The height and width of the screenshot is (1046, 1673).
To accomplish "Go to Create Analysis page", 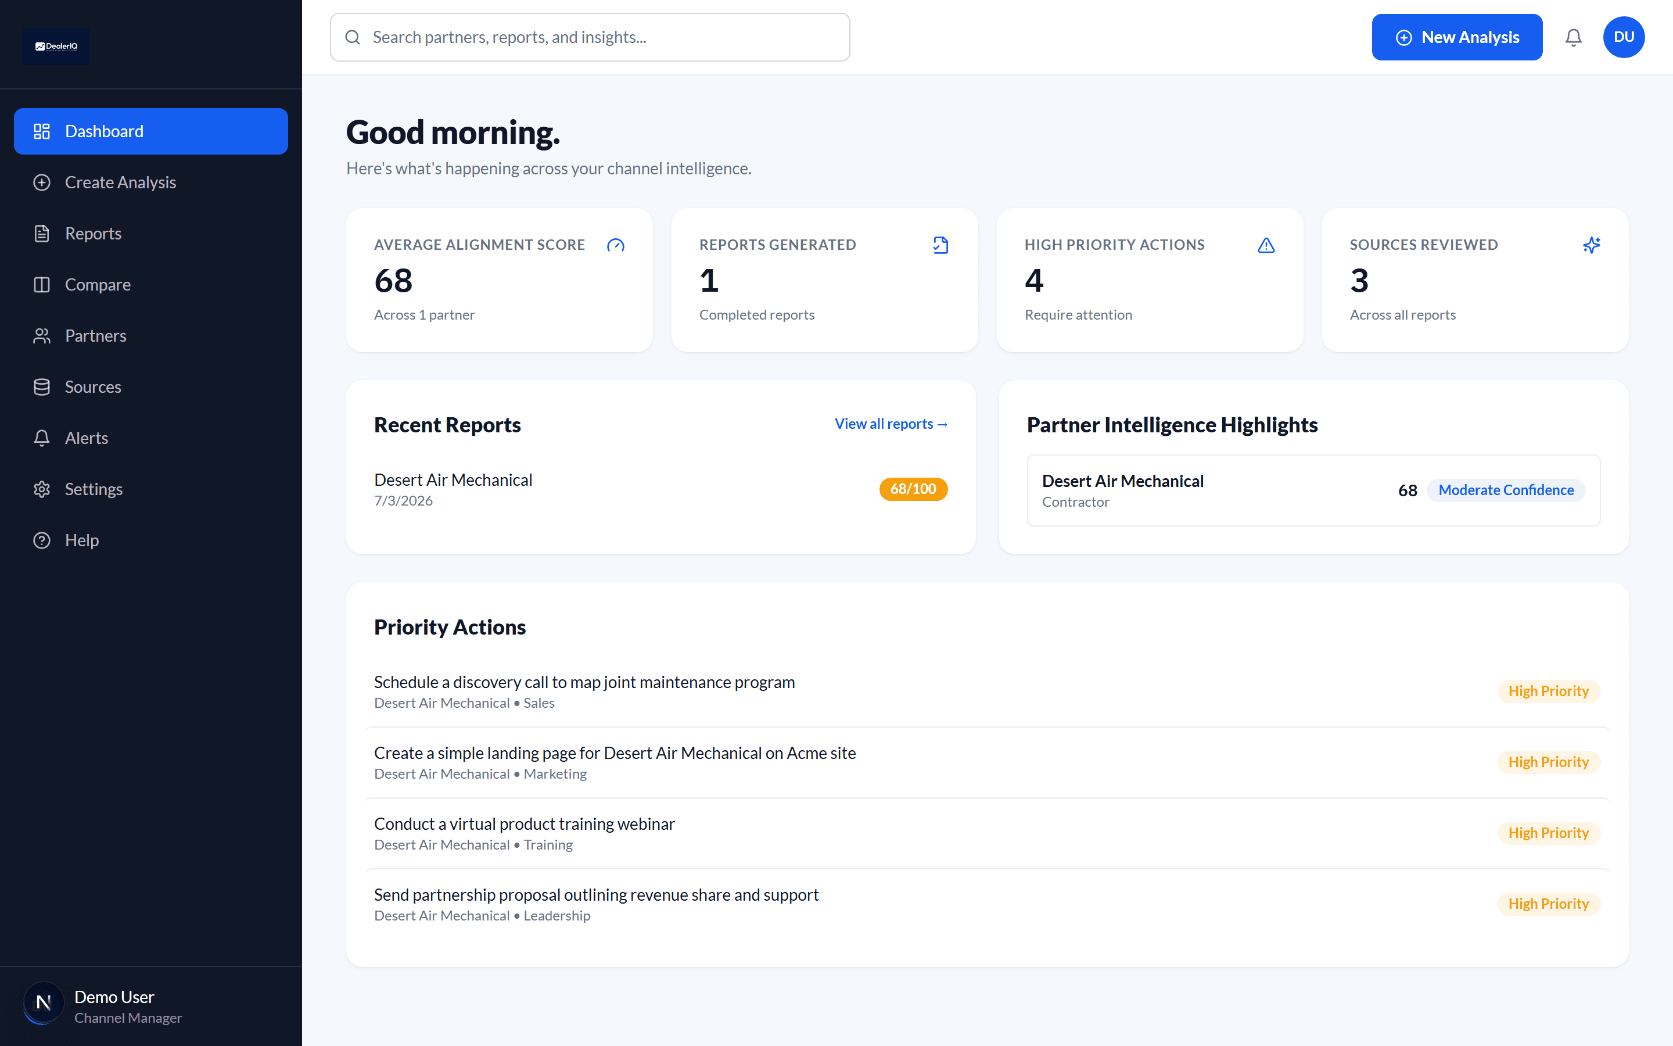I will (x=150, y=182).
